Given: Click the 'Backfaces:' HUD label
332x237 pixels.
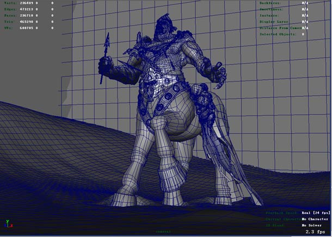Looking at the screenshot, I should [x=270, y=3].
